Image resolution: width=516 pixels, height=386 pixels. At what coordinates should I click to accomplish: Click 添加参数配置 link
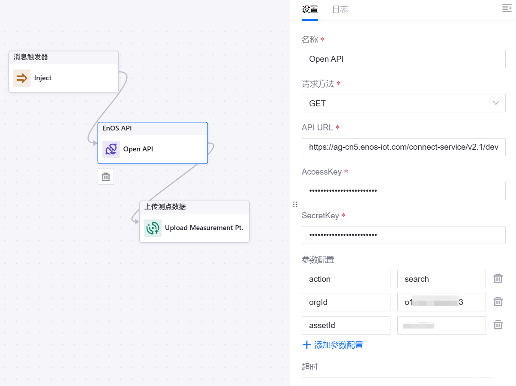333,345
